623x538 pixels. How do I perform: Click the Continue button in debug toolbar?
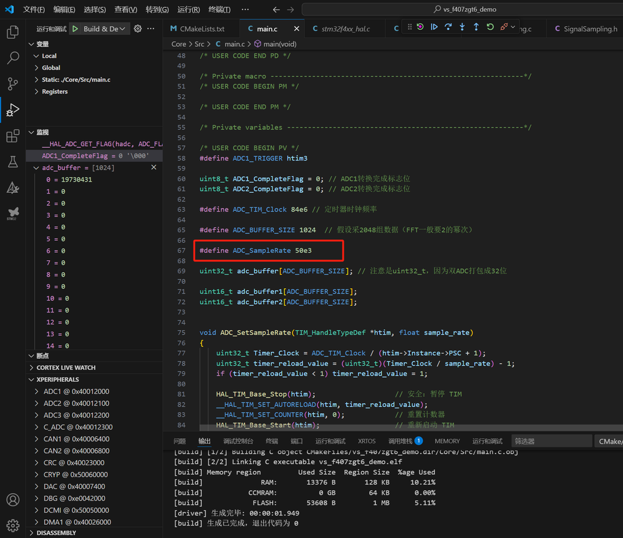point(434,27)
